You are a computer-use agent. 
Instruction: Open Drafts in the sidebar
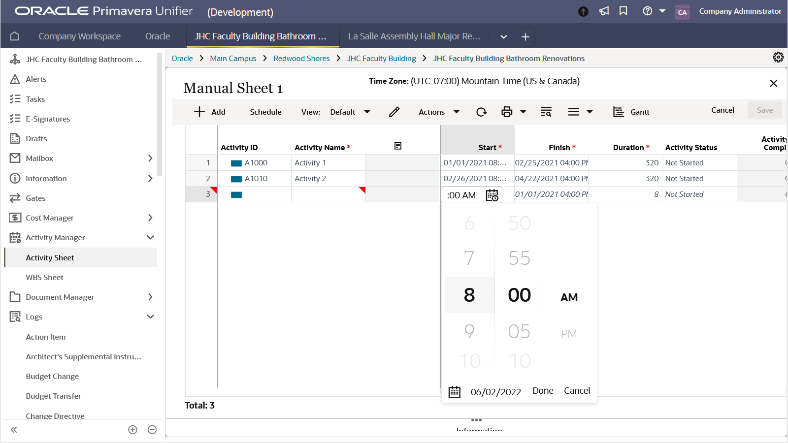click(x=36, y=138)
